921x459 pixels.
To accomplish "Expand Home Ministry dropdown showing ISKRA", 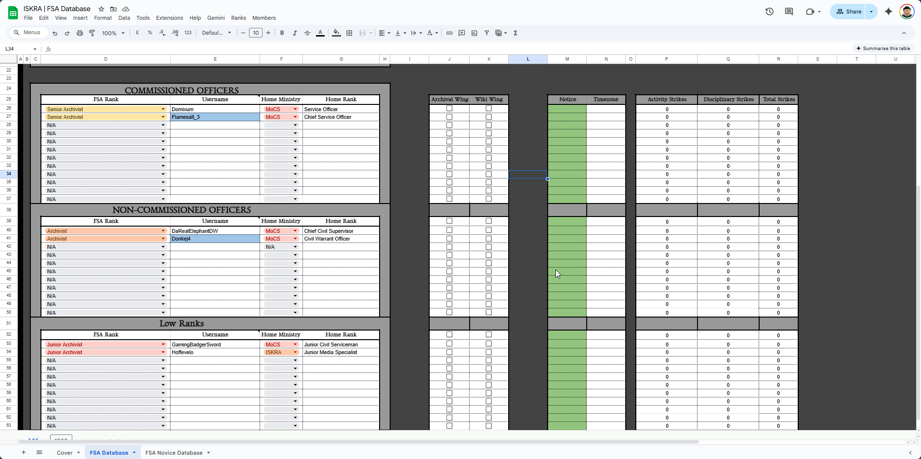I will [x=295, y=352].
